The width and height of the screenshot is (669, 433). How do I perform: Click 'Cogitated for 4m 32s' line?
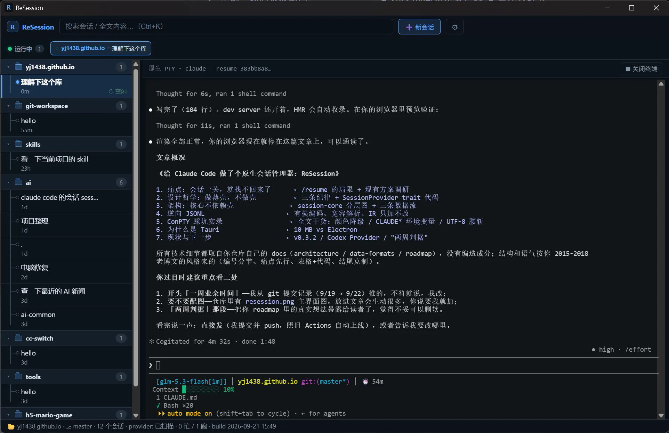pos(193,341)
